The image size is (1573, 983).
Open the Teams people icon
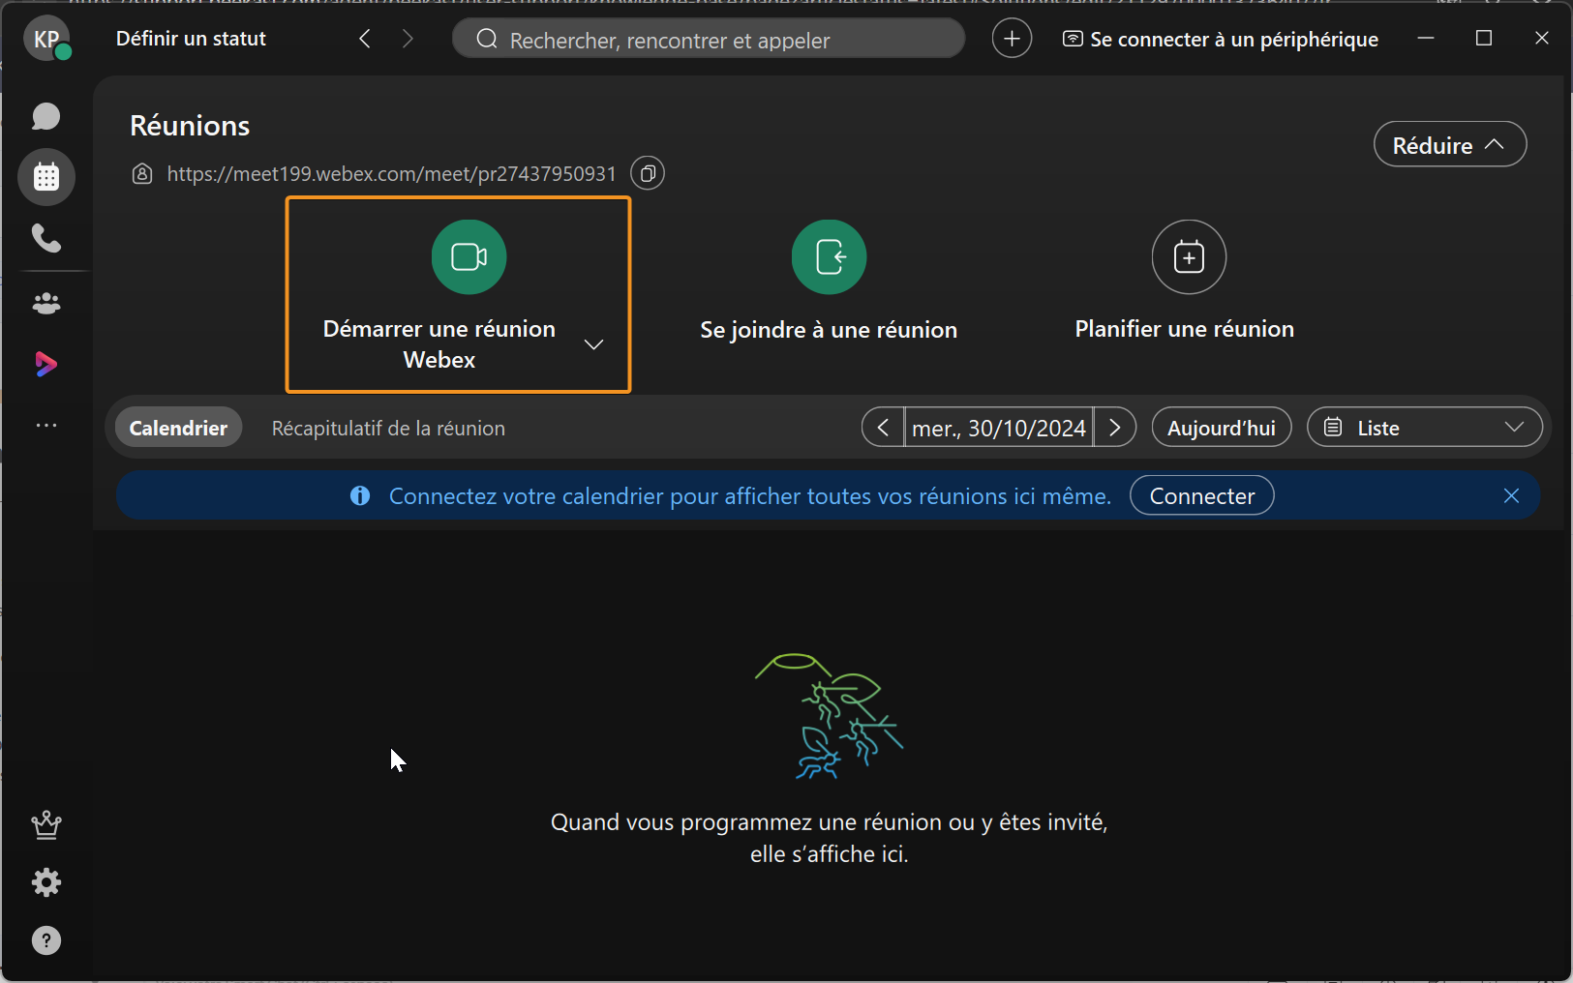46,304
